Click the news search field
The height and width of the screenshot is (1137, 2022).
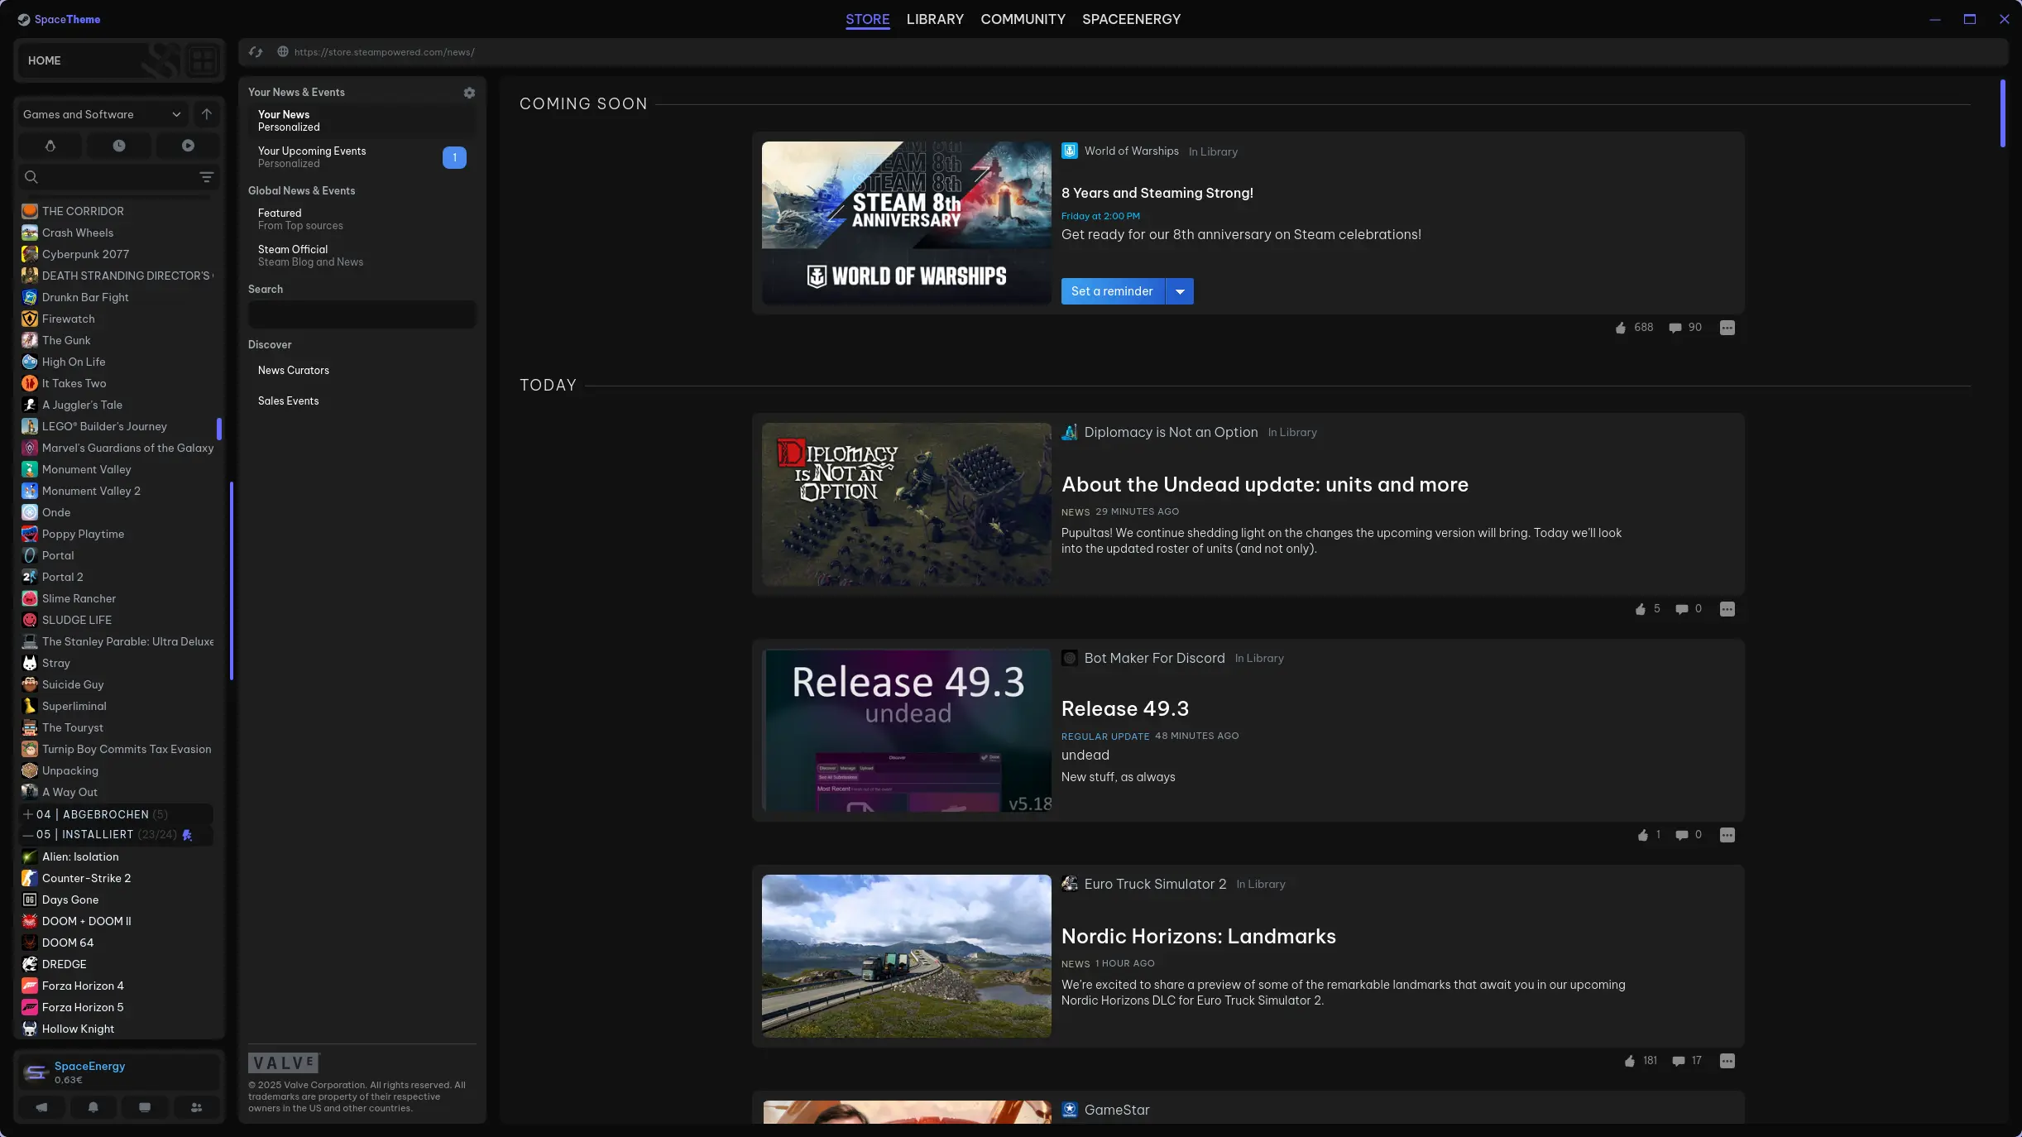[362, 314]
